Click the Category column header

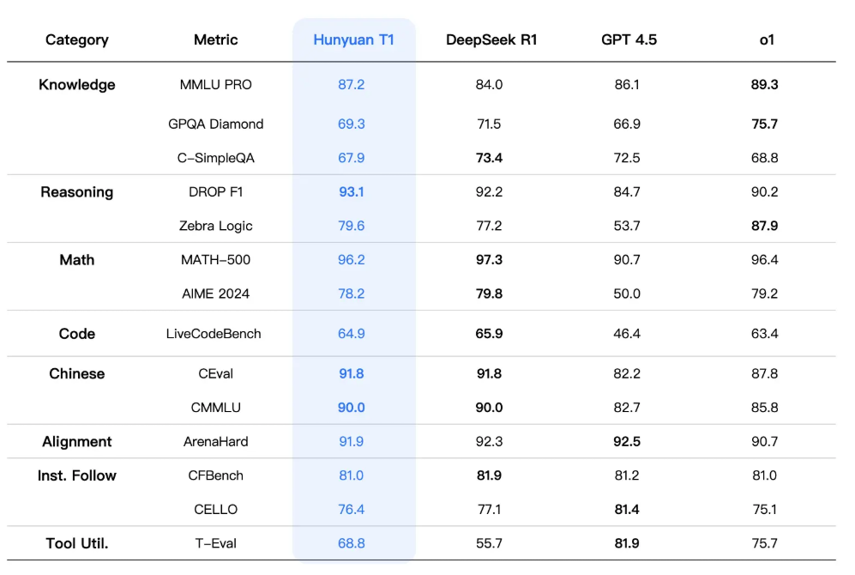click(77, 39)
